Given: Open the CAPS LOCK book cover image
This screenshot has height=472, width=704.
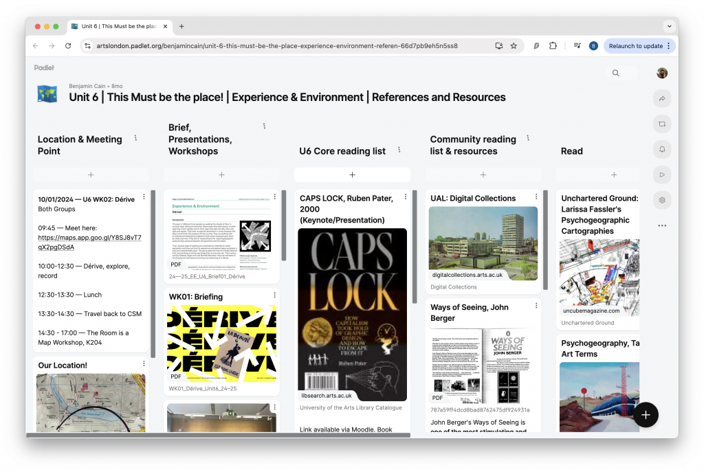Looking at the screenshot, I should click(x=353, y=315).
